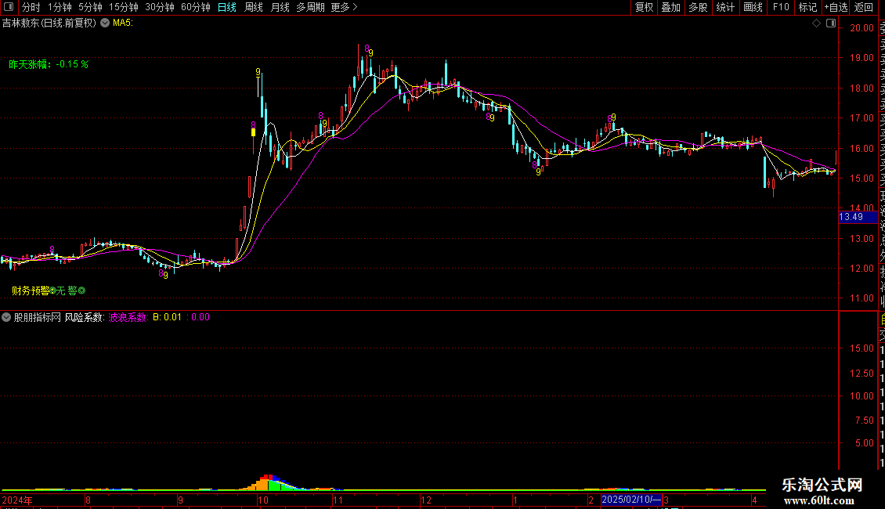Click the 叠加 overlay button
Screen dimensions: 885x509
point(671,7)
